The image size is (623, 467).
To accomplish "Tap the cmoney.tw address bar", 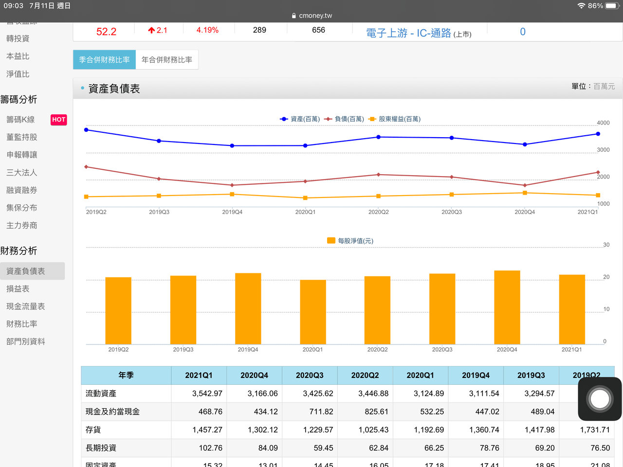I will (x=311, y=16).
